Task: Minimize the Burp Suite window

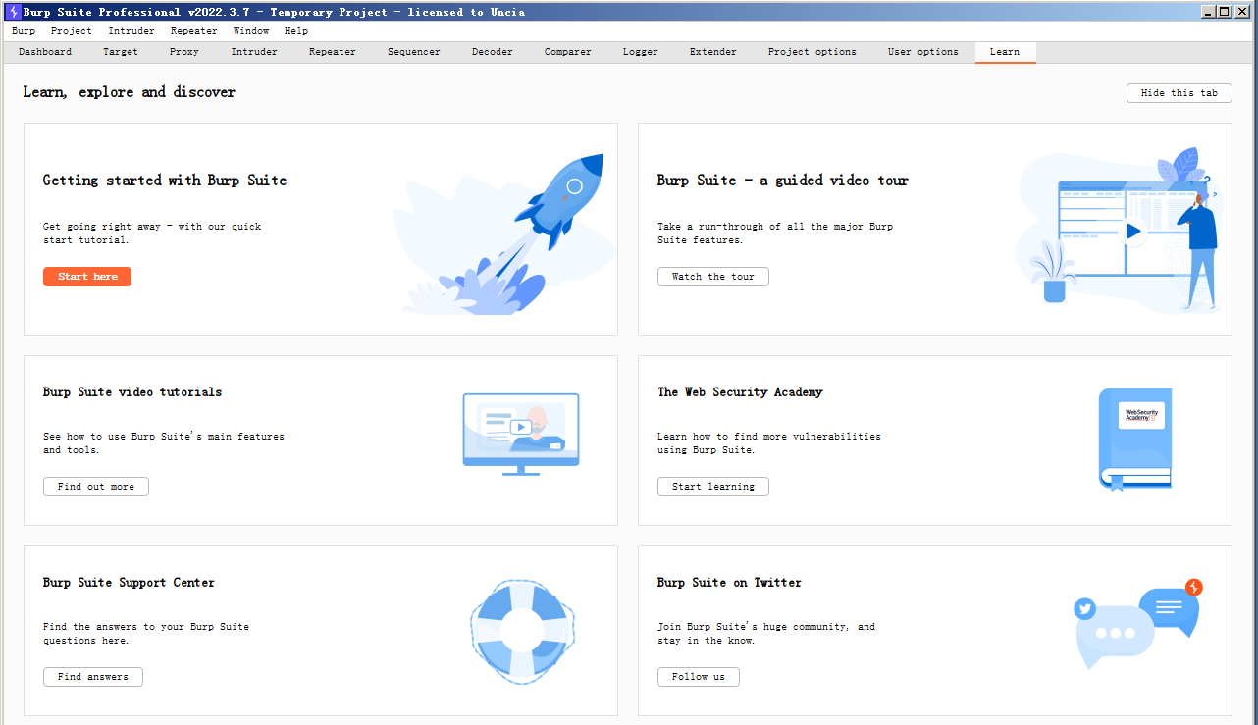Action: 1208,12
